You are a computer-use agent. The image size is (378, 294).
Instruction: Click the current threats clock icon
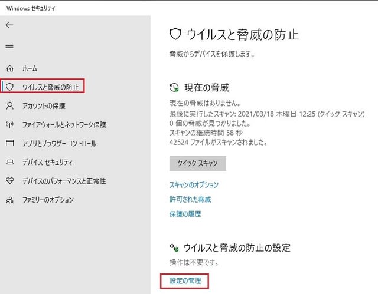pos(174,88)
